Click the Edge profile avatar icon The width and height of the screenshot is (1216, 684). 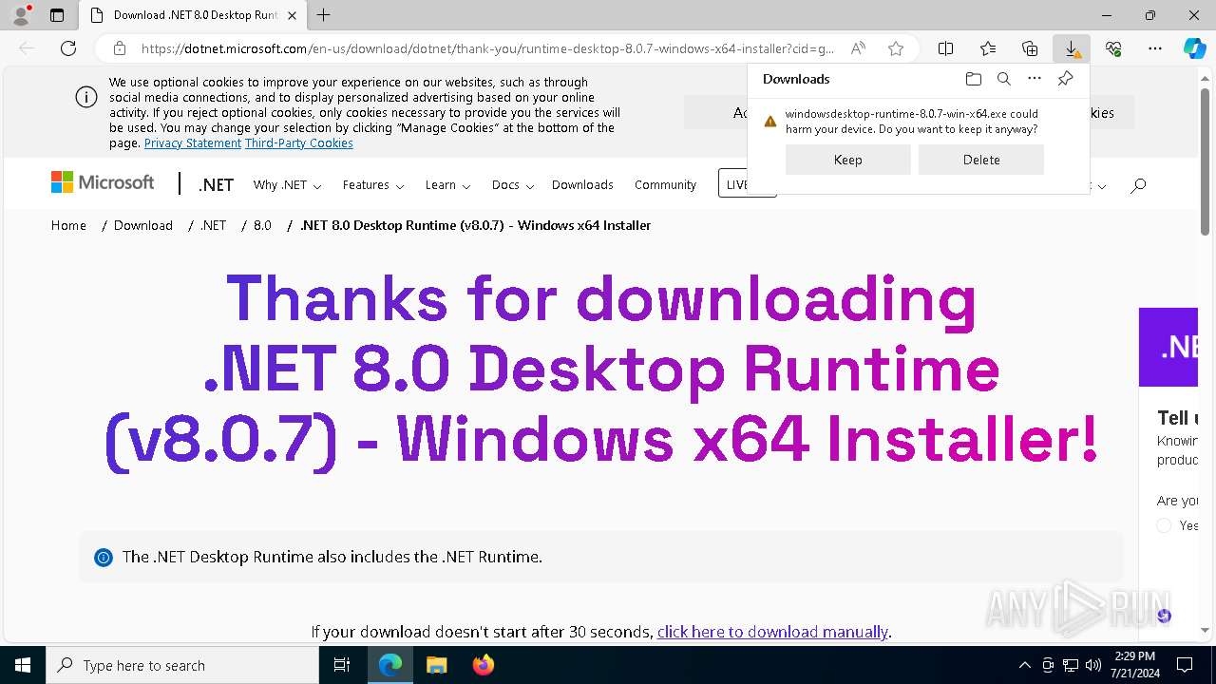pos(20,15)
